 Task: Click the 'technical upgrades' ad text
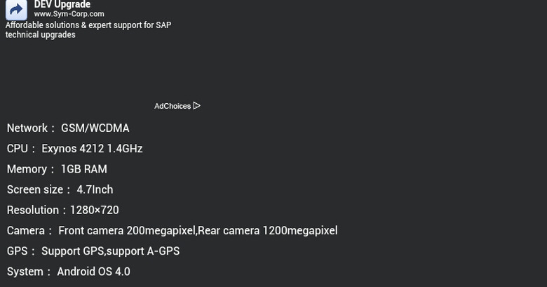coord(41,34)
